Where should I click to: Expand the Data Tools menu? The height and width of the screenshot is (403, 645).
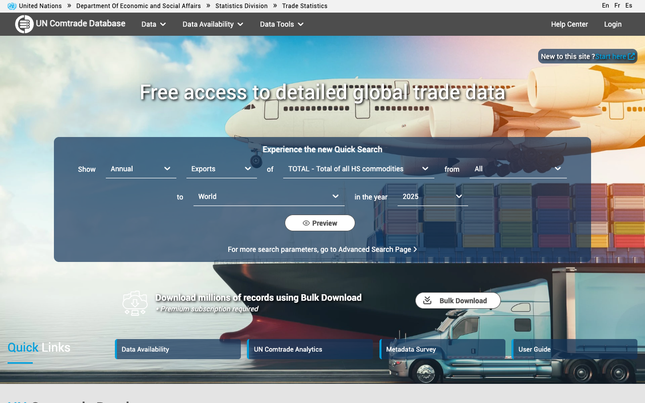tap(281, 24)
